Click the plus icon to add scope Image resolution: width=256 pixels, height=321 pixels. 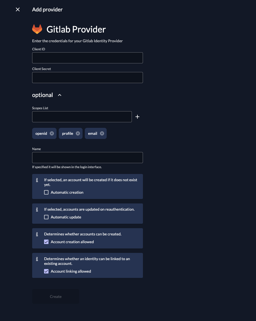(x=137, y=117)
